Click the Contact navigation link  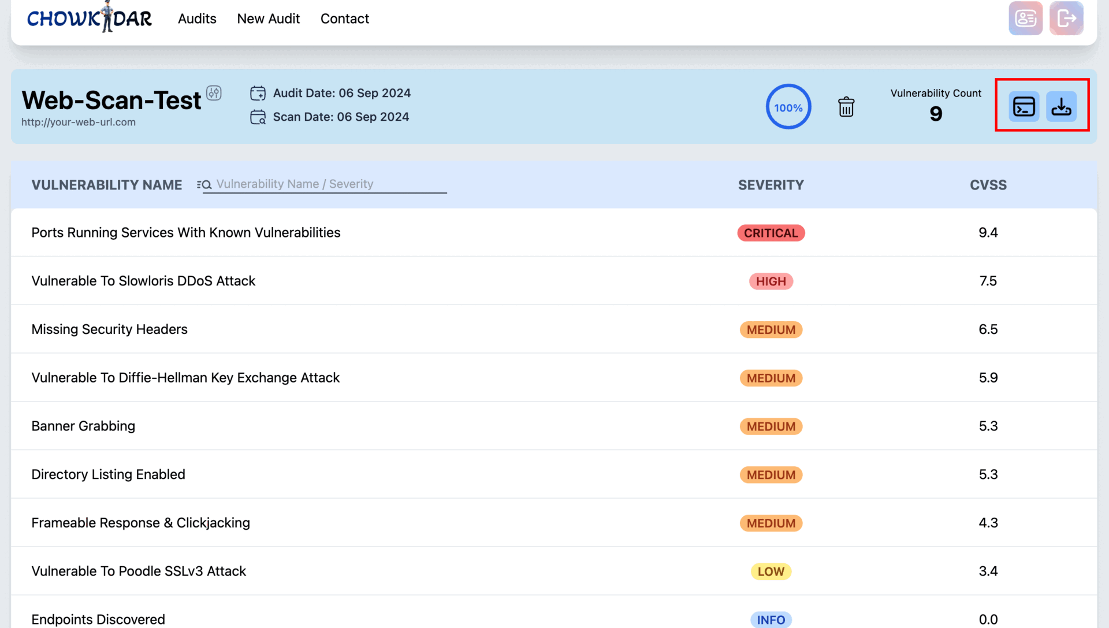point(344,18)
